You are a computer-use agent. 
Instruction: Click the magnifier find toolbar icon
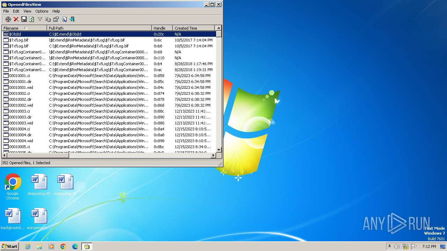point(64,19)
